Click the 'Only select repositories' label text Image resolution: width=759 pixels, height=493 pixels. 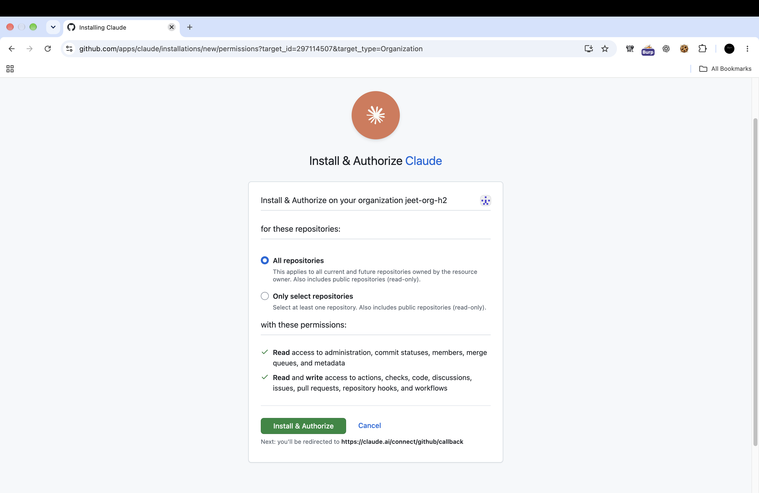313,296
